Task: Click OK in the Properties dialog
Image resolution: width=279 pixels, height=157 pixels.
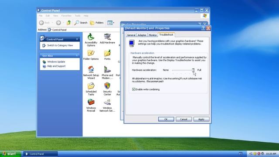Action: coord(166,119)
